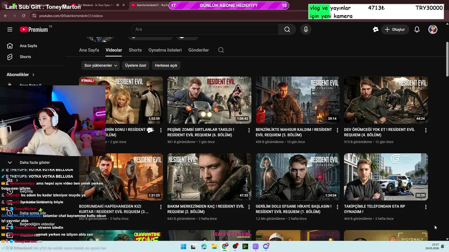Open BAKIM MERKEZİNDEN KAÇ video title

206,209
